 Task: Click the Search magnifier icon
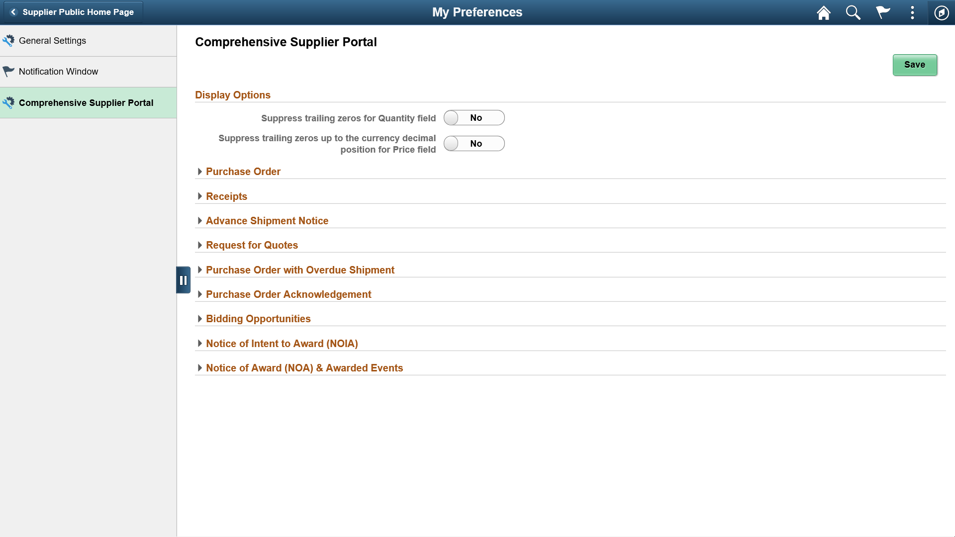pos(853,12)
